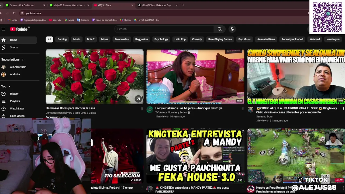
Task: Select the Psychology filter chip
Action: tap(161, 39)
